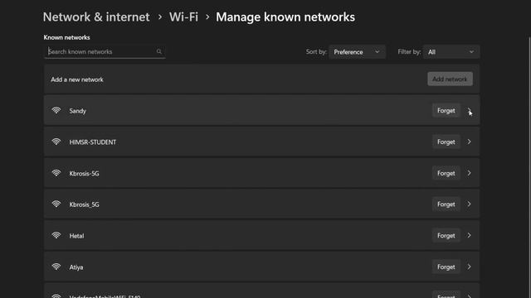
Task: Click the Wi-Fi icon beside Hetal
Action: pos(56,235)
